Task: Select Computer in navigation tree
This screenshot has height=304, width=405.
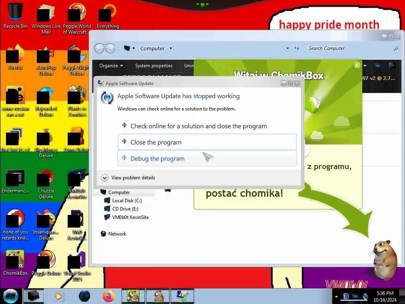Action: click(119, 192)
